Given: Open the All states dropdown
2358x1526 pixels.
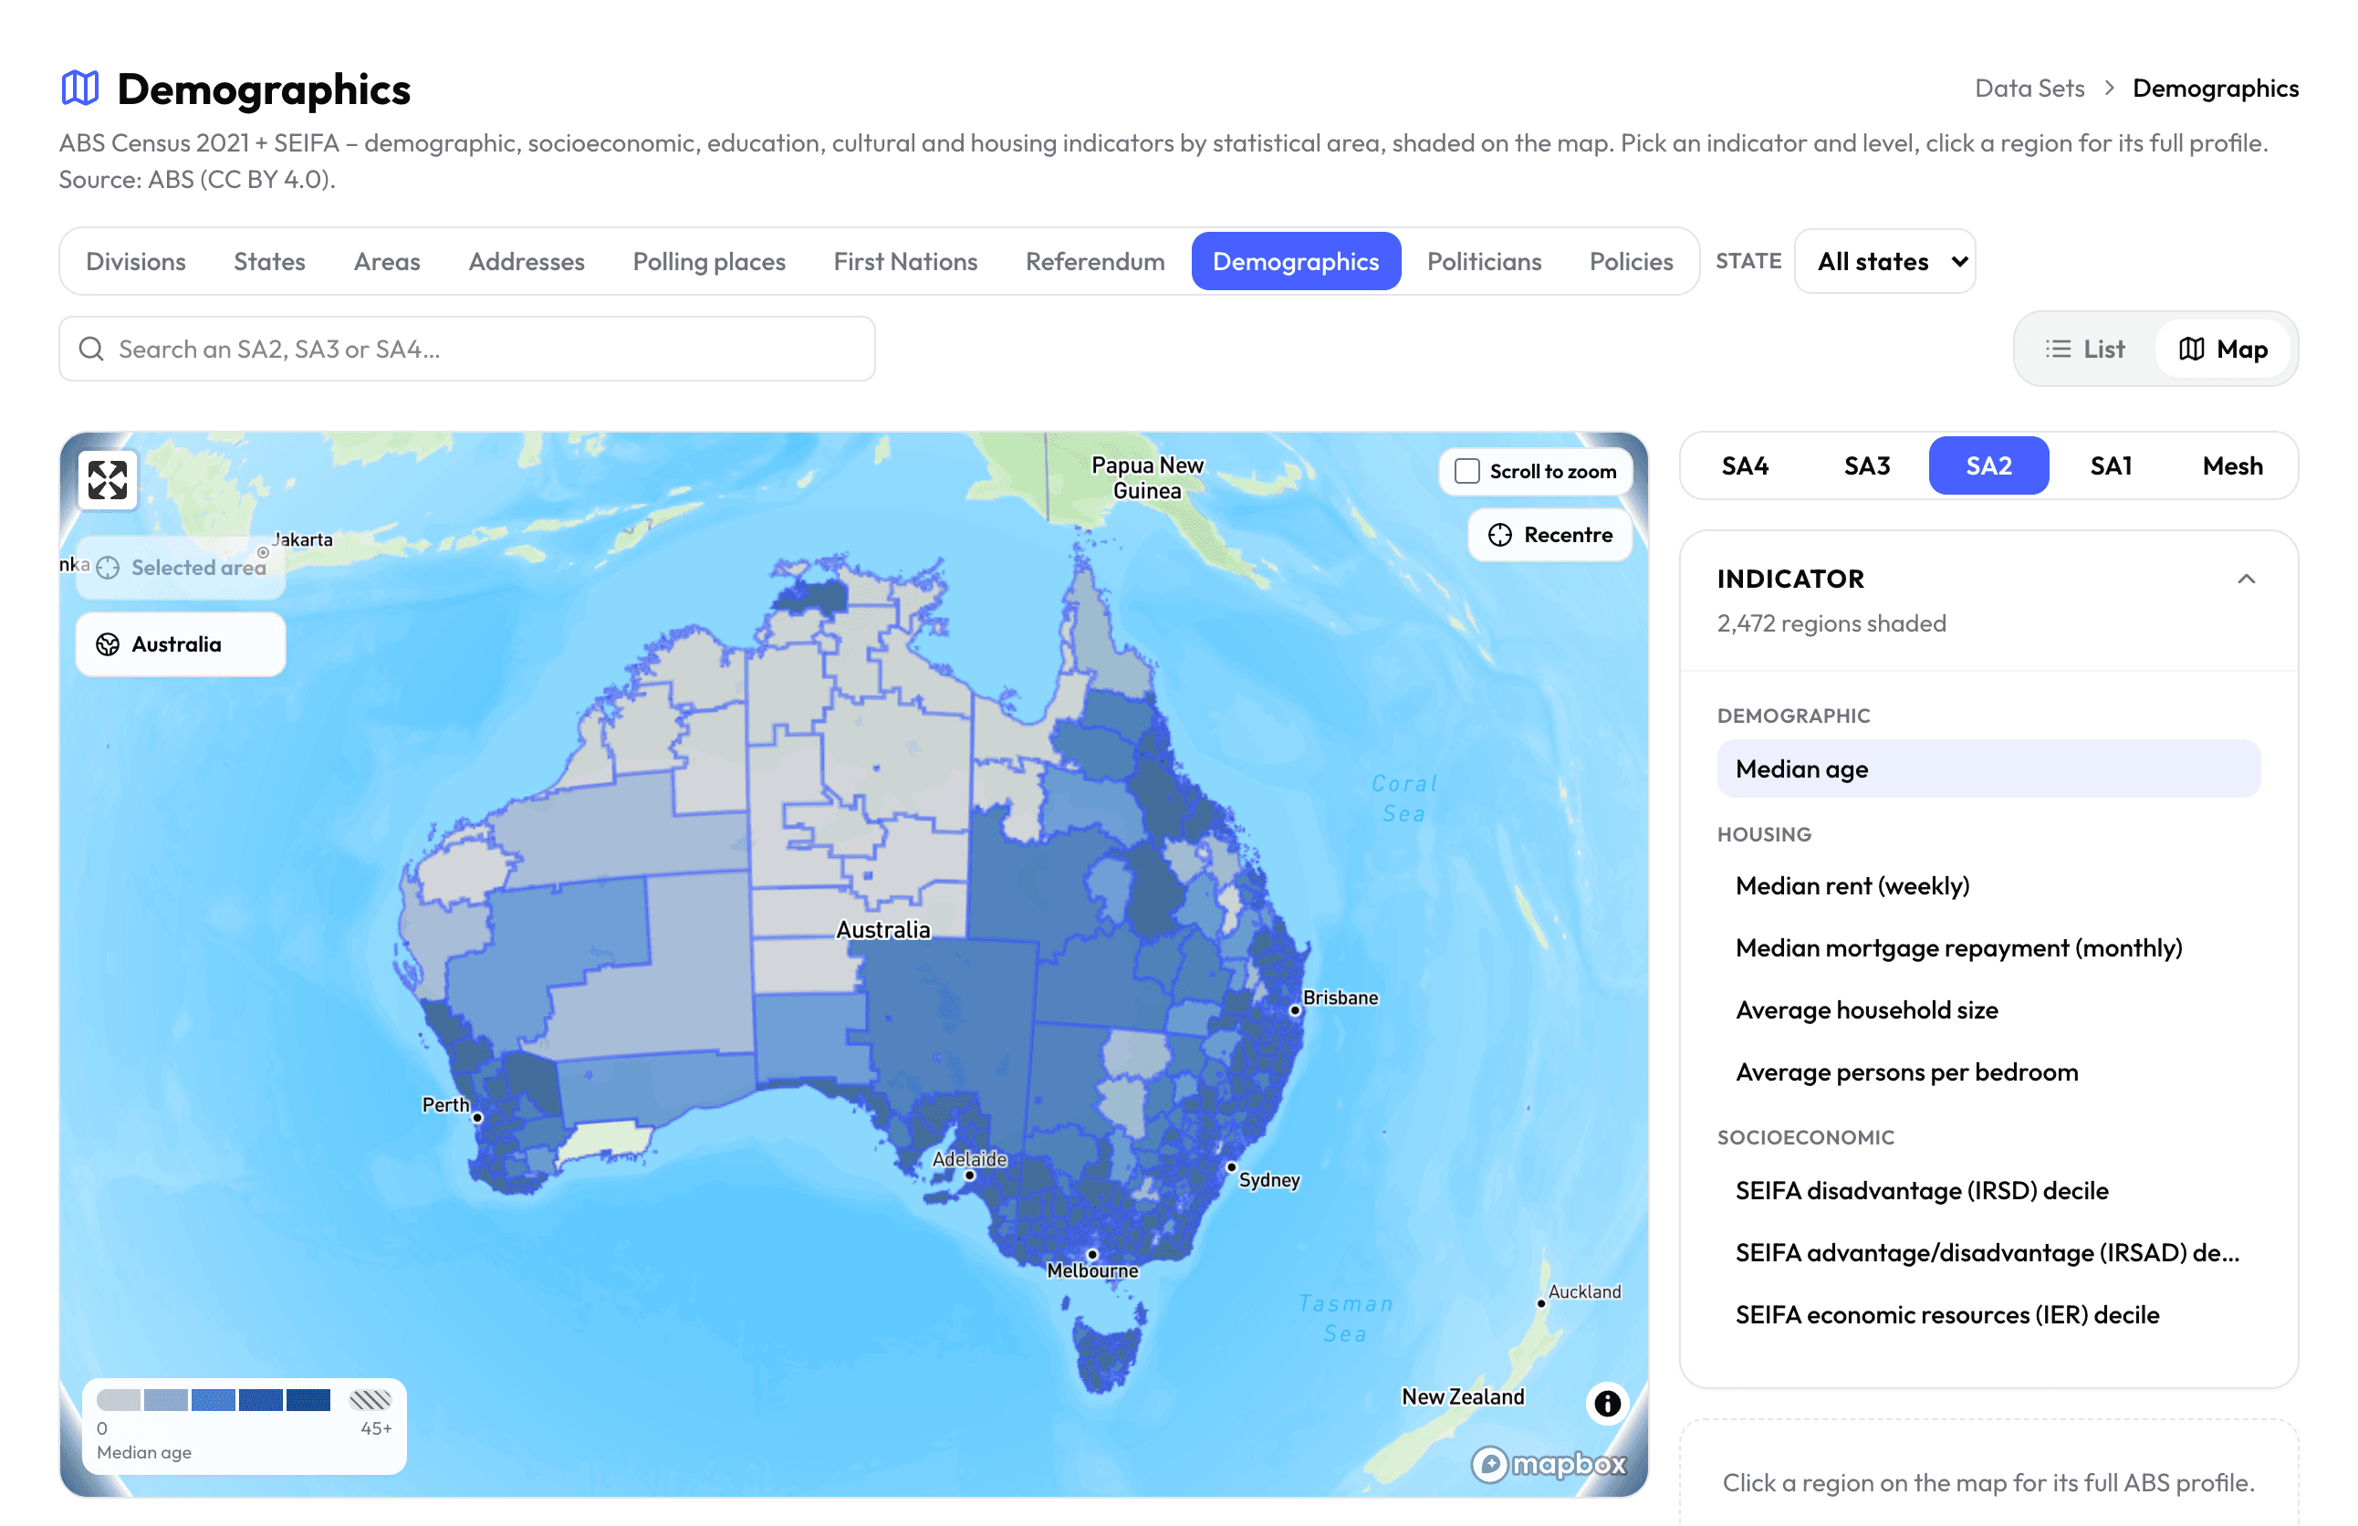Looking at the screenshot, I should pyautogui.click(x=1884, y=262).
